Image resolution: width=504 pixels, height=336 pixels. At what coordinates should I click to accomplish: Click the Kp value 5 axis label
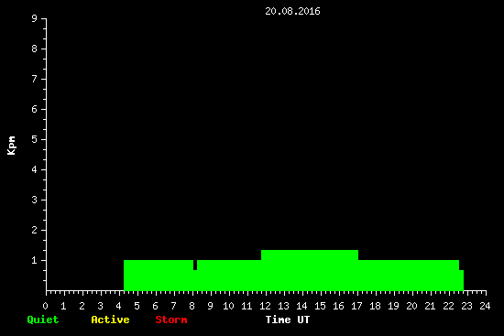(x=35, y=139)
